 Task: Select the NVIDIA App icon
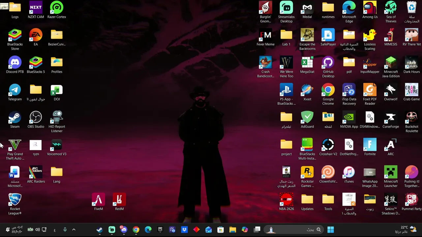[349, 120]
